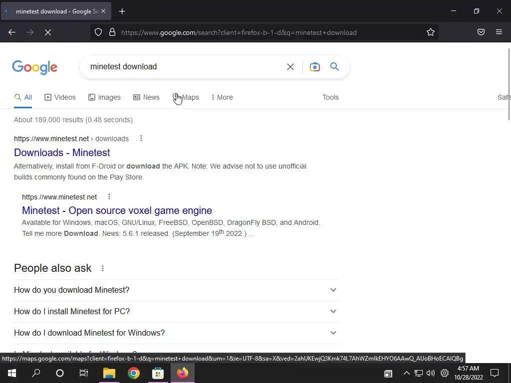This screenshot has height=383, width=511.
Task: Expand 'How do I install Minetest for PC?'
Action: pyautogui.click(x=177, y=311)
